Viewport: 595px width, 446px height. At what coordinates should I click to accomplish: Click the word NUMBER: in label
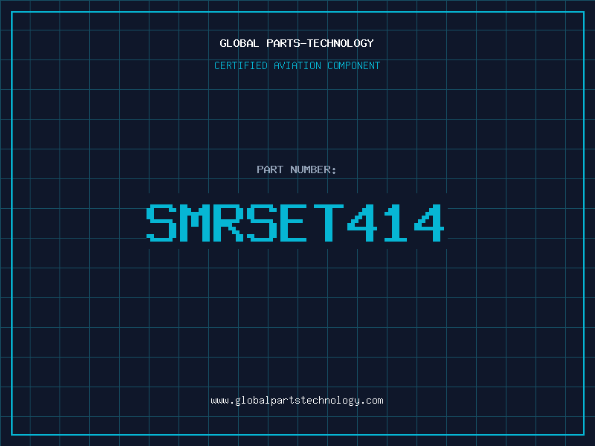[x=313, y=169]
